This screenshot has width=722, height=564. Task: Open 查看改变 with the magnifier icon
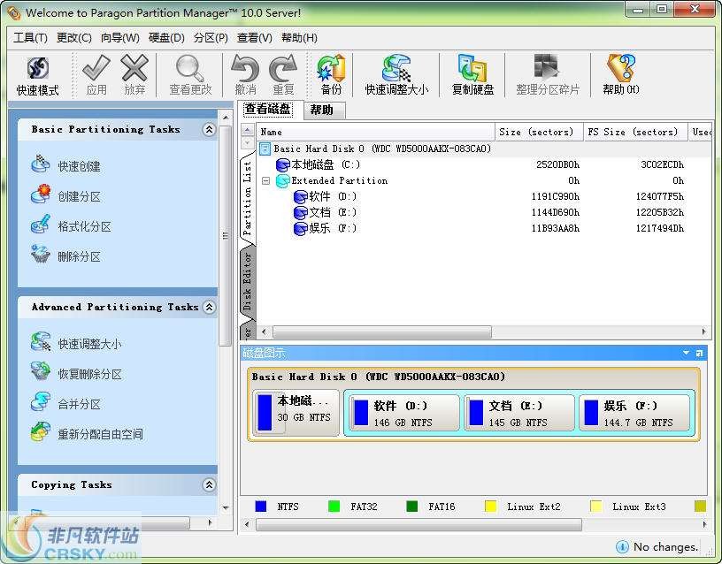click(188, 72)
